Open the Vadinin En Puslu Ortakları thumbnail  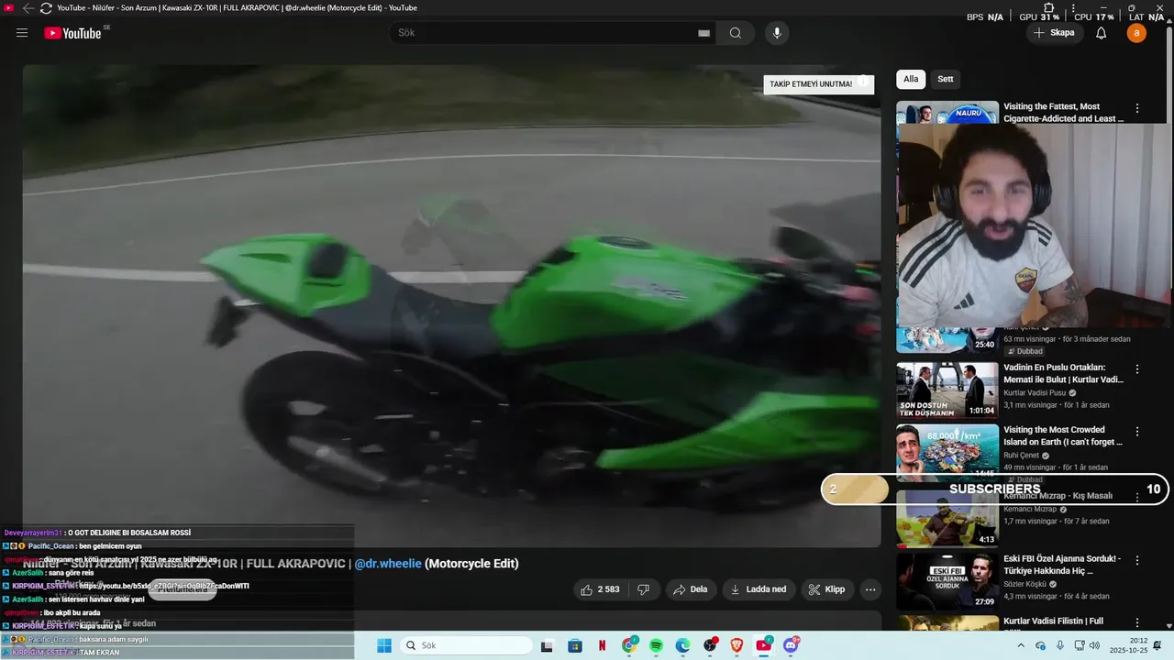(x=947, y=390)
